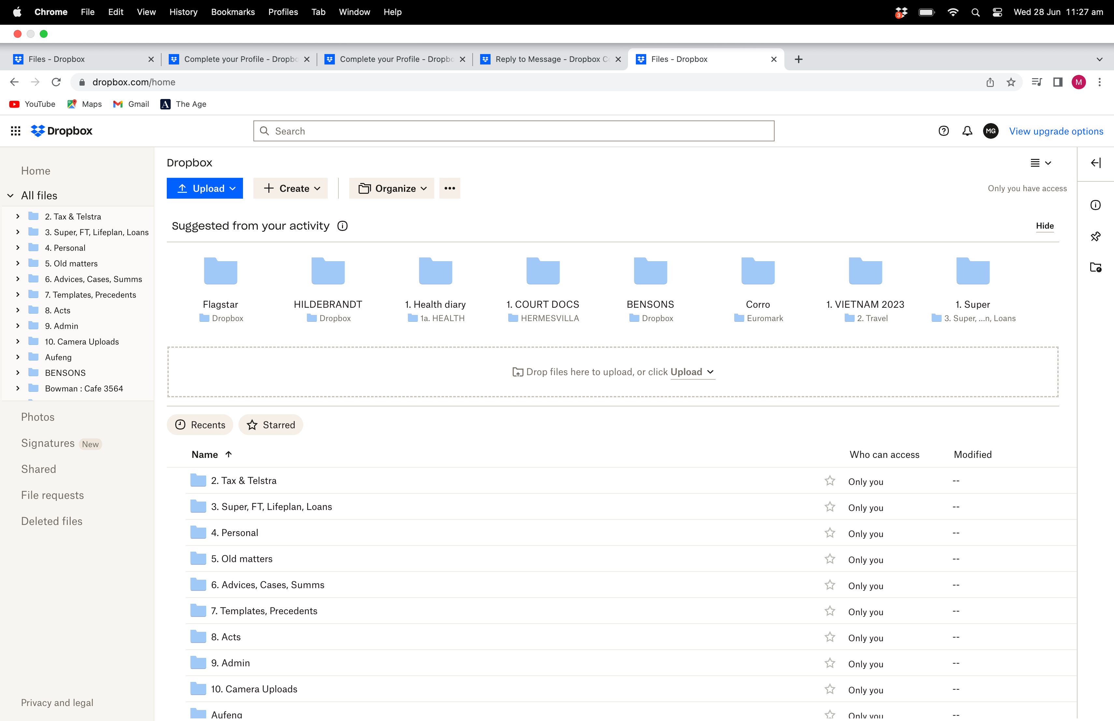1114x721 pixels.
Task: Click the Dropbox logo
Action: point(62,131)
